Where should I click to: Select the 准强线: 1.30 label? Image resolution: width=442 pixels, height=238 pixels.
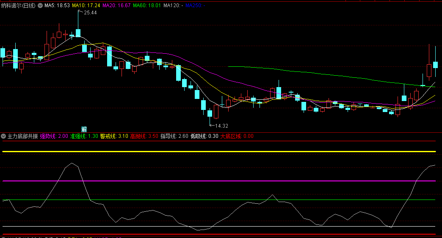tap(84, 136)
